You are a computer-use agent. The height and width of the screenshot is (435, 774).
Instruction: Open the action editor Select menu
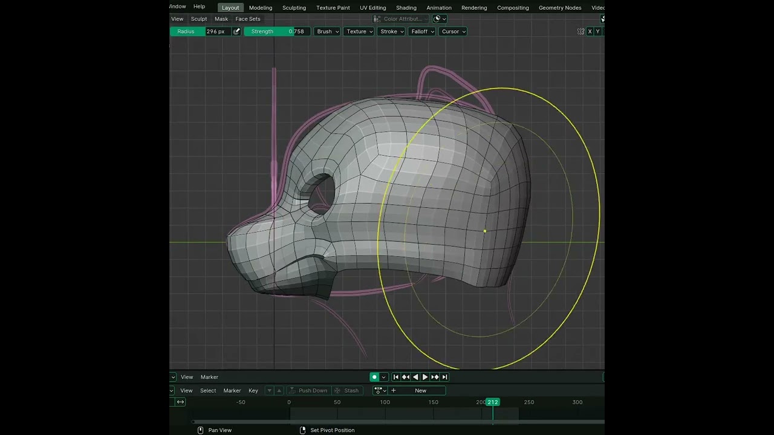click(208, 391)
